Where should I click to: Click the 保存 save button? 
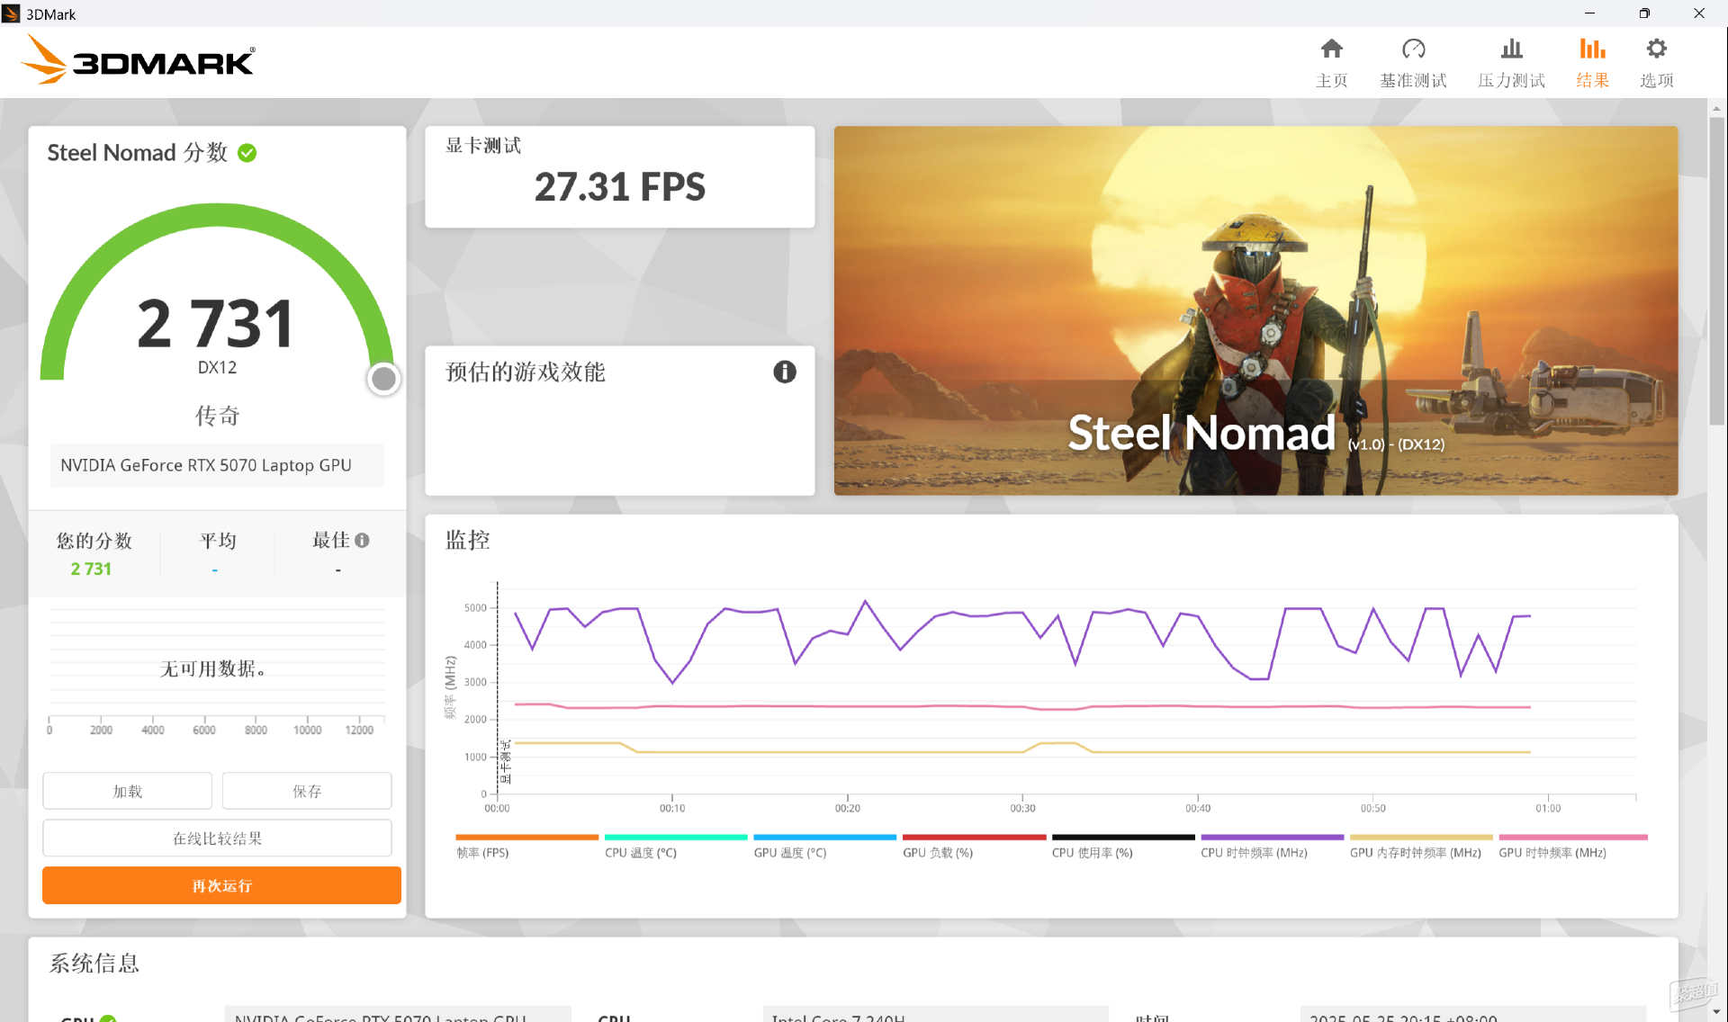tap(307, 791)
